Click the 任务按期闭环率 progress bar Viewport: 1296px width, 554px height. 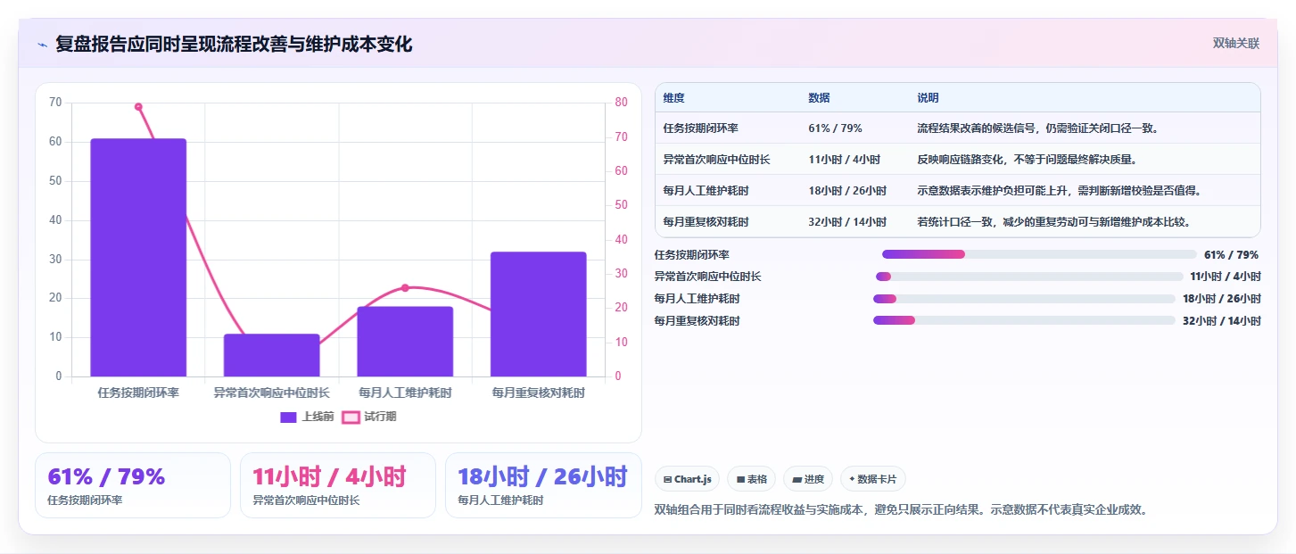1039,254
